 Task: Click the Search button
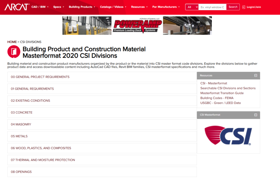(x=233, y=7)
